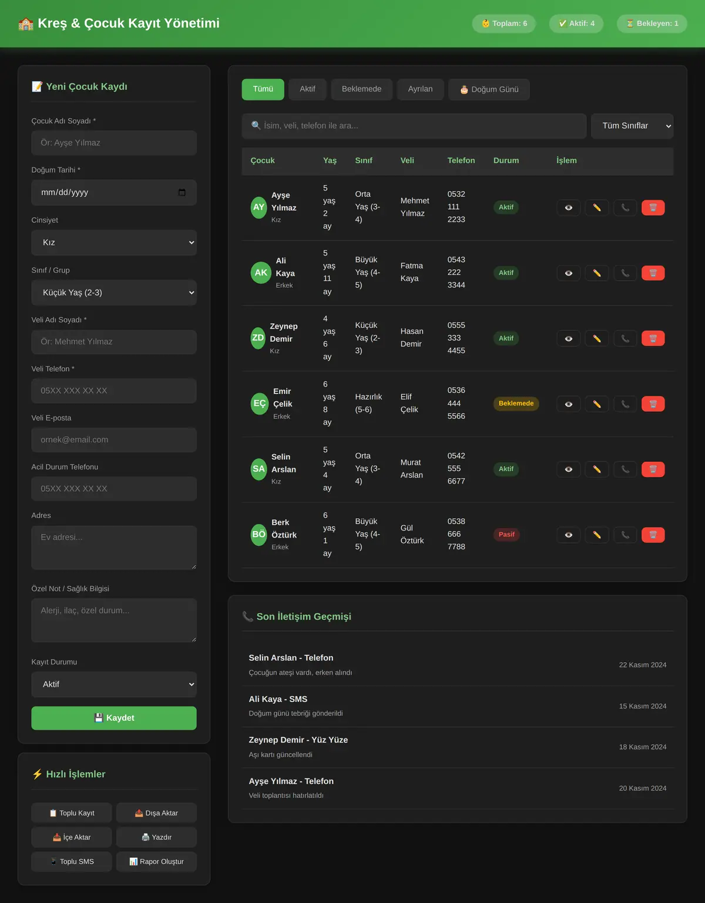Delete Ayşe Yılmaz's record

[653, 208]
